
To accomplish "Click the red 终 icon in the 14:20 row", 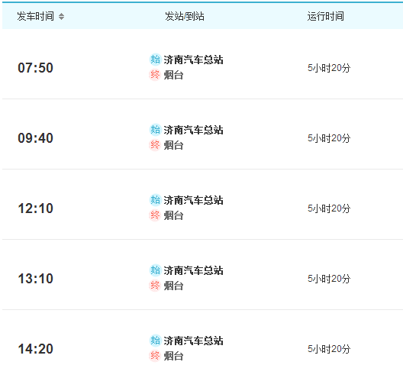I will point(155,356).
